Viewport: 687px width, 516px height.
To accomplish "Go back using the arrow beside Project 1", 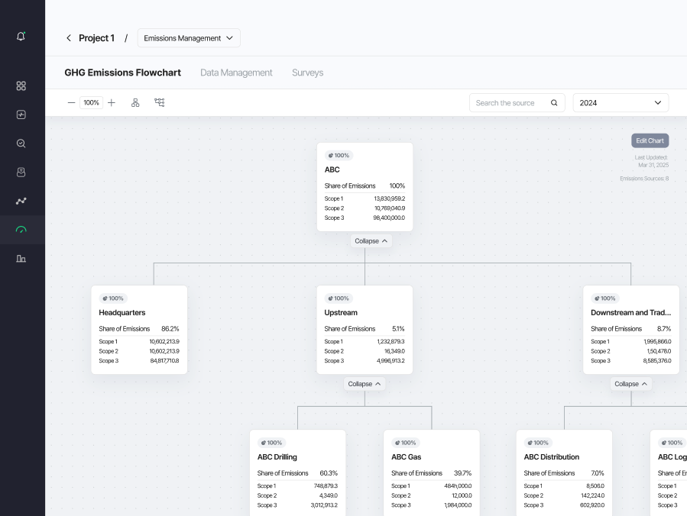I will [69, 38].
